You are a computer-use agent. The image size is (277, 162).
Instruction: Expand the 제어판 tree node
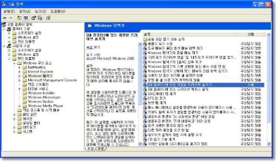point(14,119)
